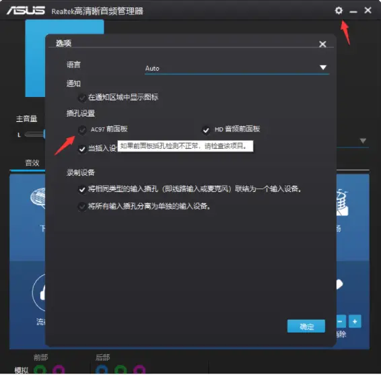Open settings via the gear icon
381x375 pixels.
click(339, 11)
